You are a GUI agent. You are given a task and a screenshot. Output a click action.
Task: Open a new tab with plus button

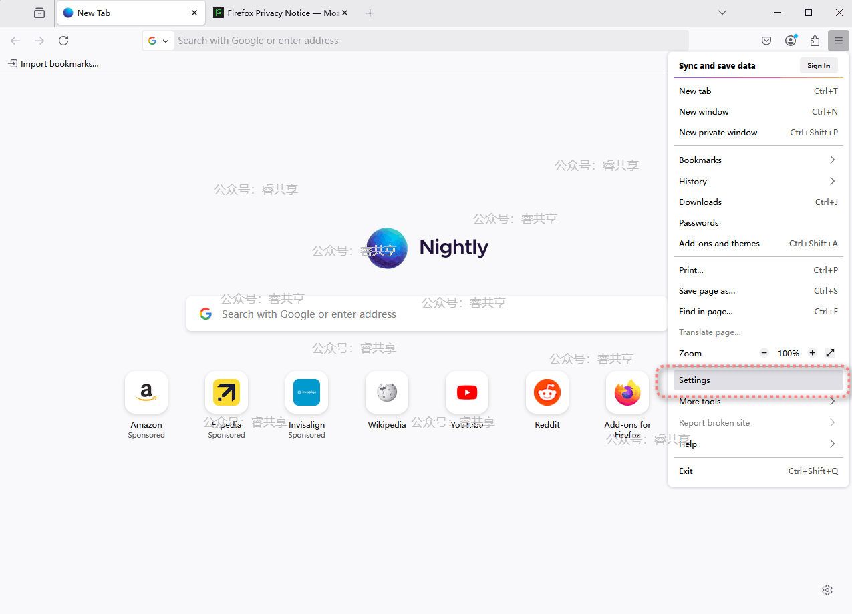[x=370, y=13]
